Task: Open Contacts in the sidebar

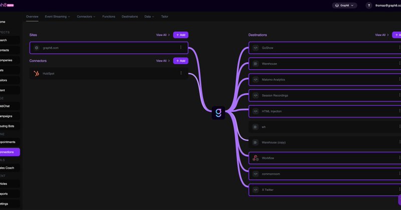Action: click(10, 50)
